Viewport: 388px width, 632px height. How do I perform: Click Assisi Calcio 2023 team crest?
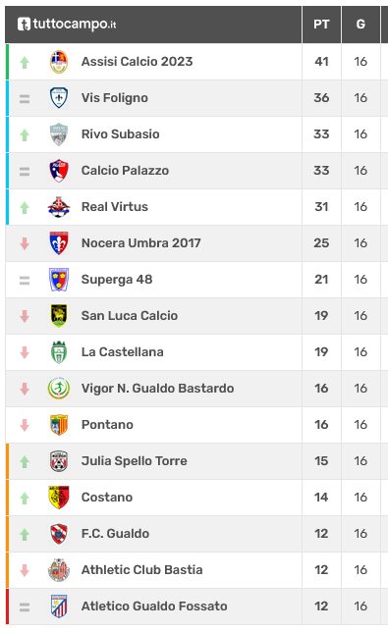(59, 62)
